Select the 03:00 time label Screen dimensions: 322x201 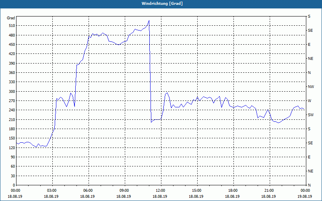tap(53, 190)
